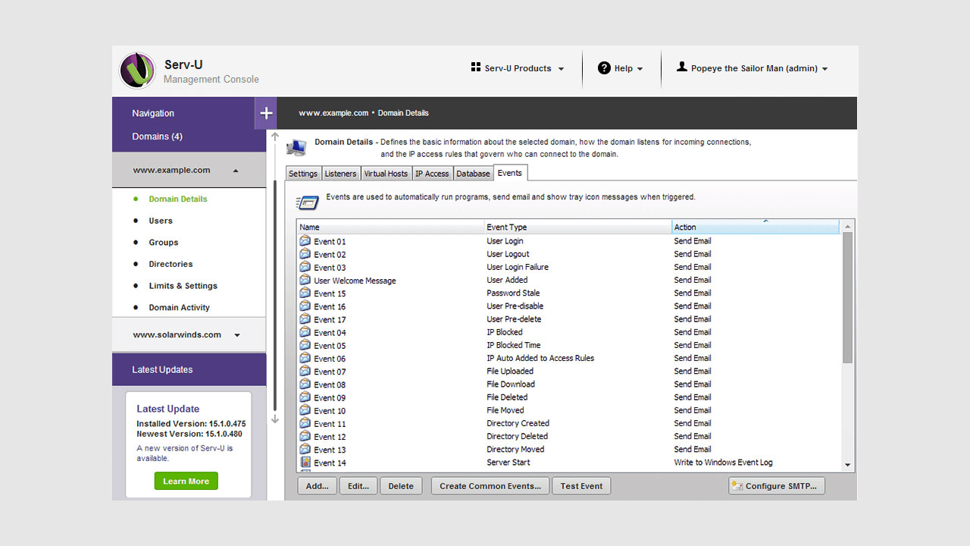The width and height of the screenshot is (970, 546).
Task: Click the event list vertical scrollbar thumb
Action: [x=847, y=297]
